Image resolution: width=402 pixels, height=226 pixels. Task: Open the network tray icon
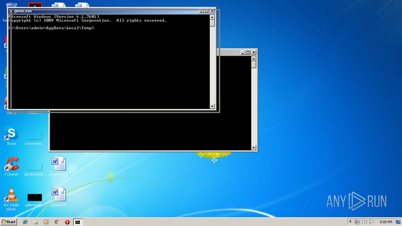tap(357, 222)
